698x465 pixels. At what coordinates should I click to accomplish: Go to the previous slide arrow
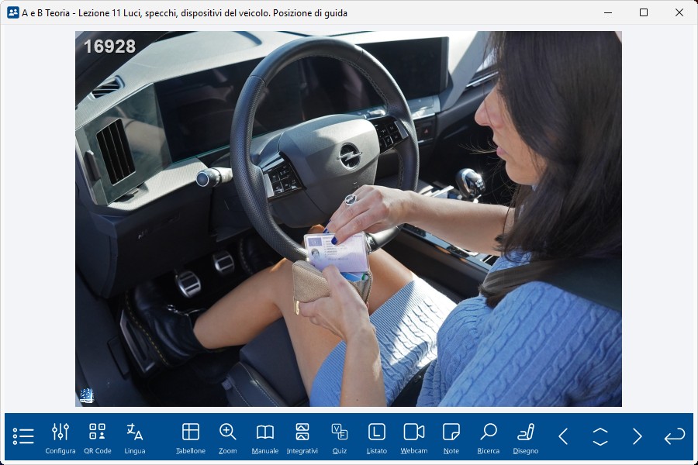click(x=564, y=436)
